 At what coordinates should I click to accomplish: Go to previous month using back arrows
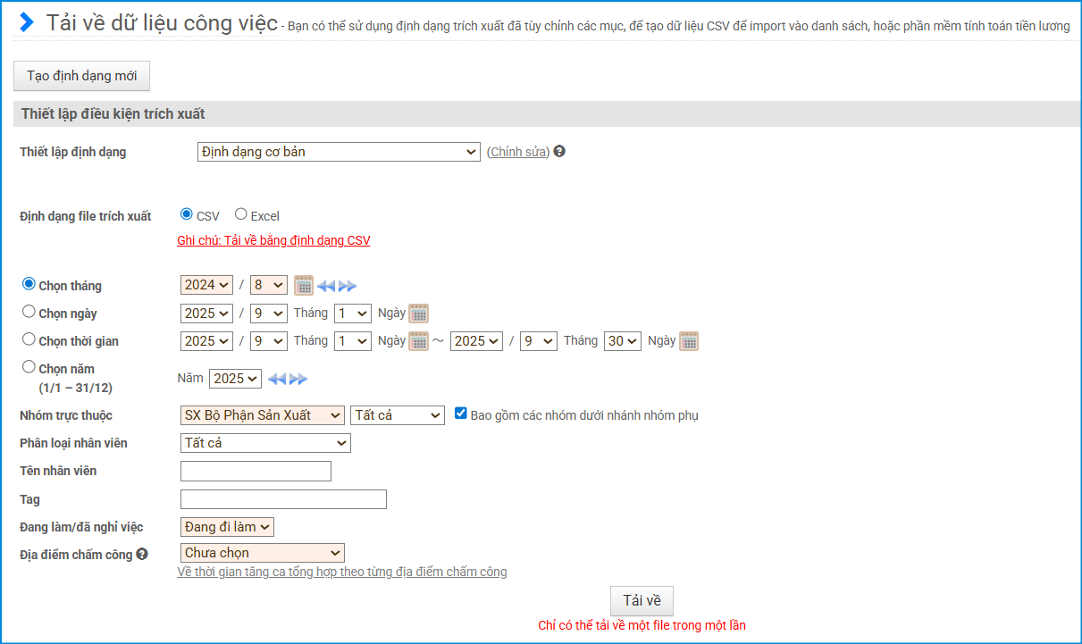click(x=326, y=286)
